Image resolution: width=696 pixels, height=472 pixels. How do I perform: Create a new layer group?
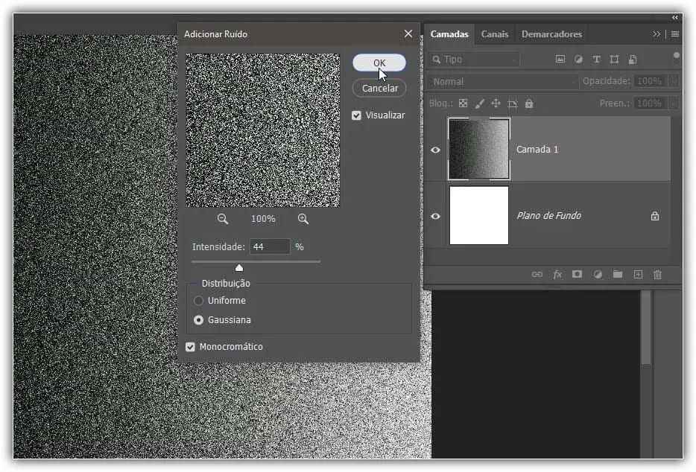pyautogui.click(x=618, y=274)
